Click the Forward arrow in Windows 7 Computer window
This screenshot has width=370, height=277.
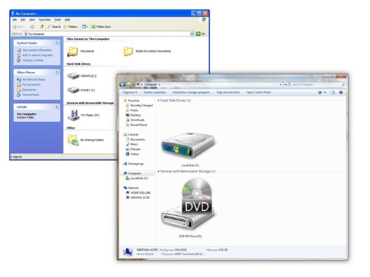pyautogui.click(x=129, y=84)
